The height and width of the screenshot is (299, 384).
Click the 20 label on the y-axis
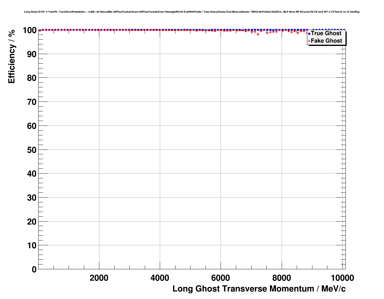coord(32,222)
